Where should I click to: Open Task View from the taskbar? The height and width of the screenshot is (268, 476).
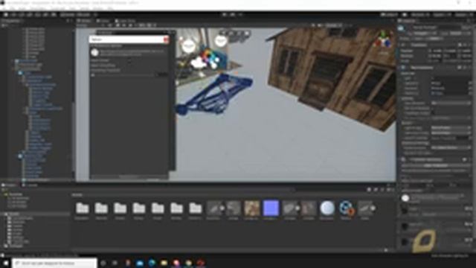[115, 263]
